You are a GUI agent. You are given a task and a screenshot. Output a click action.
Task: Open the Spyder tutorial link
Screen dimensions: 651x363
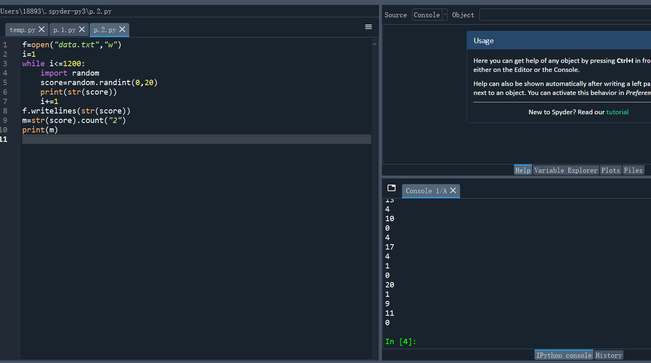coord(617,112)
